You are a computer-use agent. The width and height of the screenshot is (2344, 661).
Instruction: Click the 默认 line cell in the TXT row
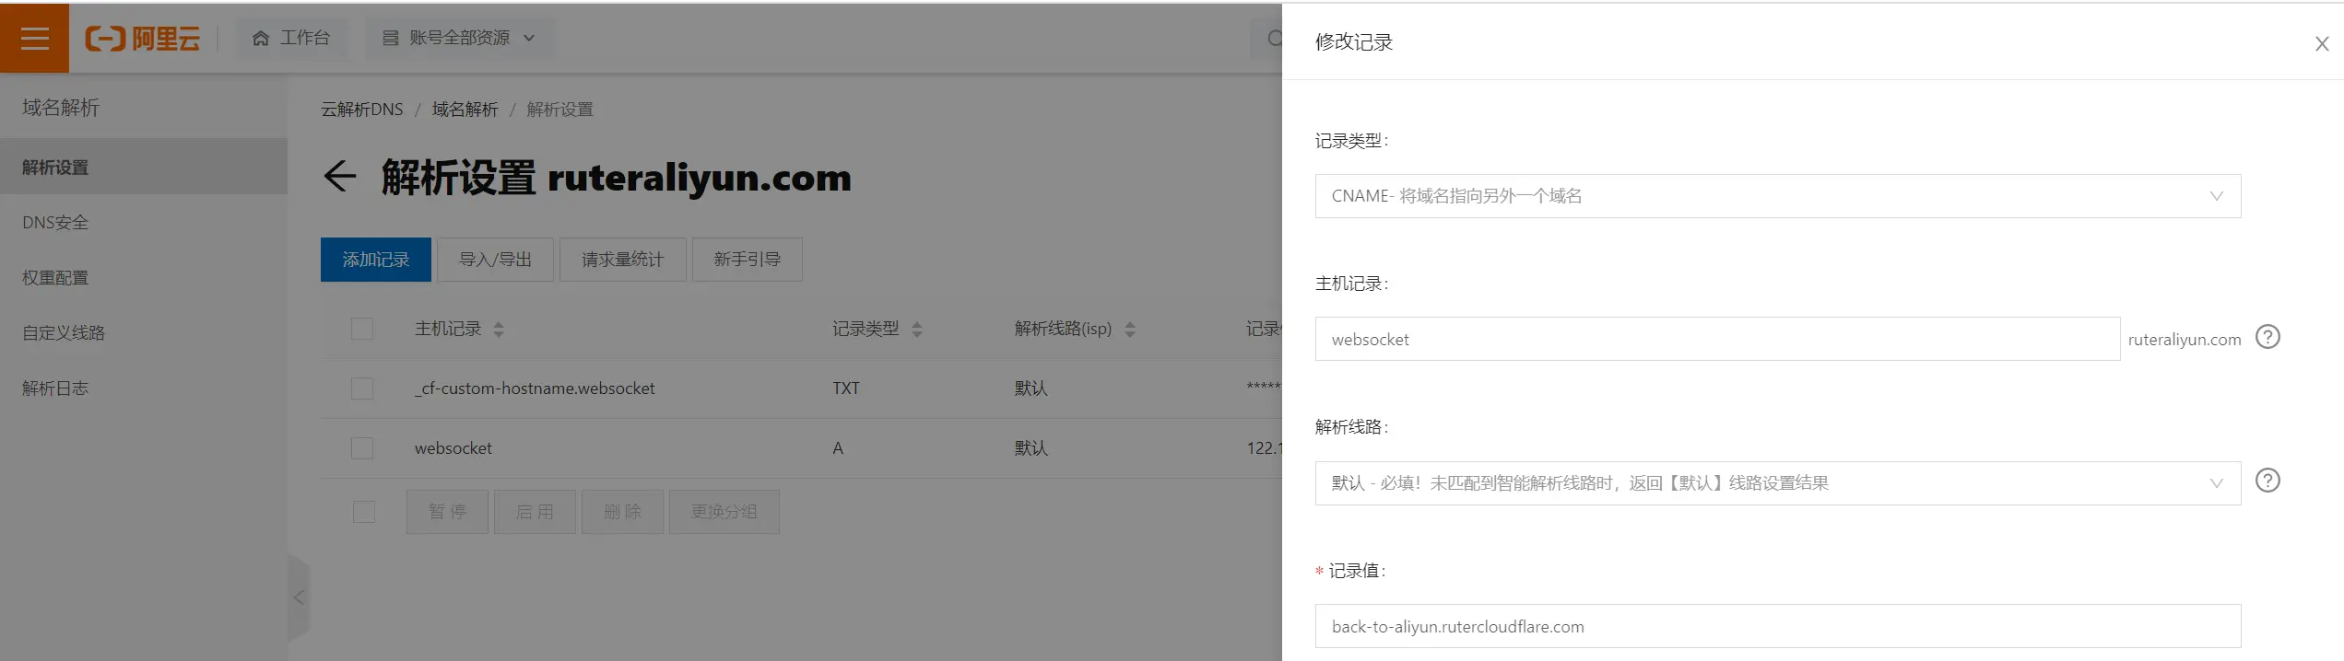1031,388
